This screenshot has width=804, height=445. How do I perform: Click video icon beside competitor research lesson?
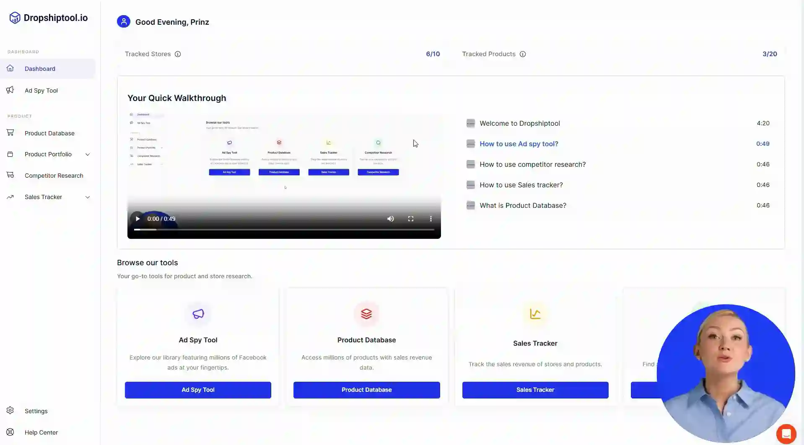[x=471, y=164]
